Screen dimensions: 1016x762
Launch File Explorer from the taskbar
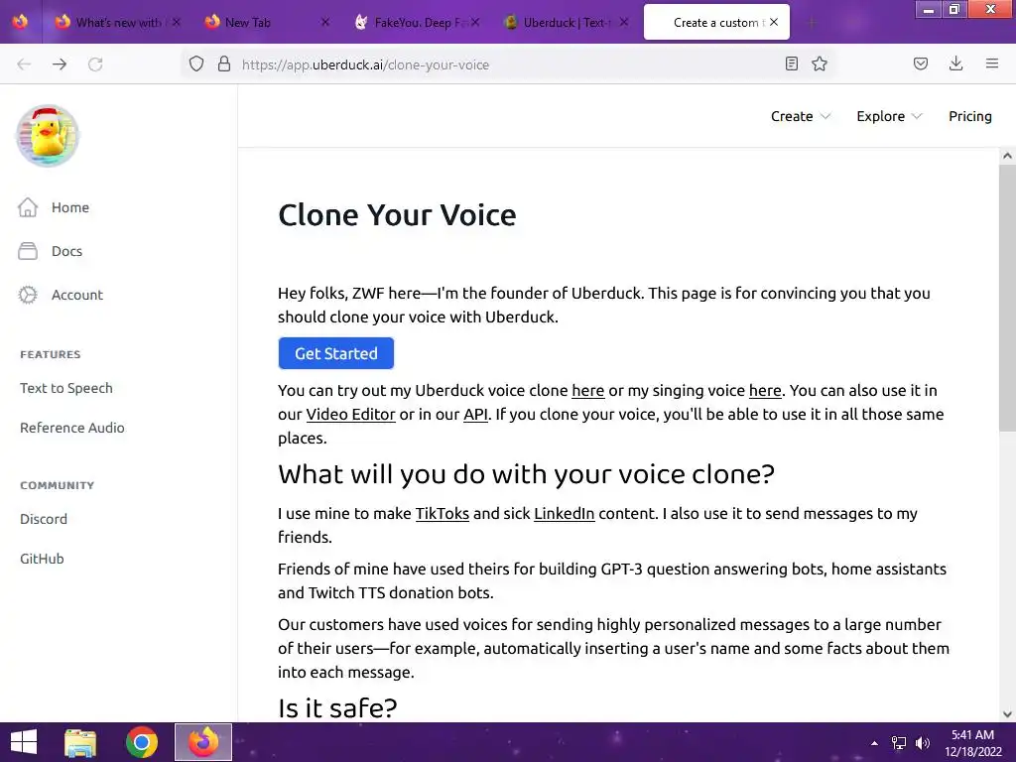[80, 742]
